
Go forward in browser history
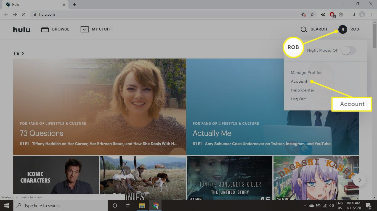point(15,14)
